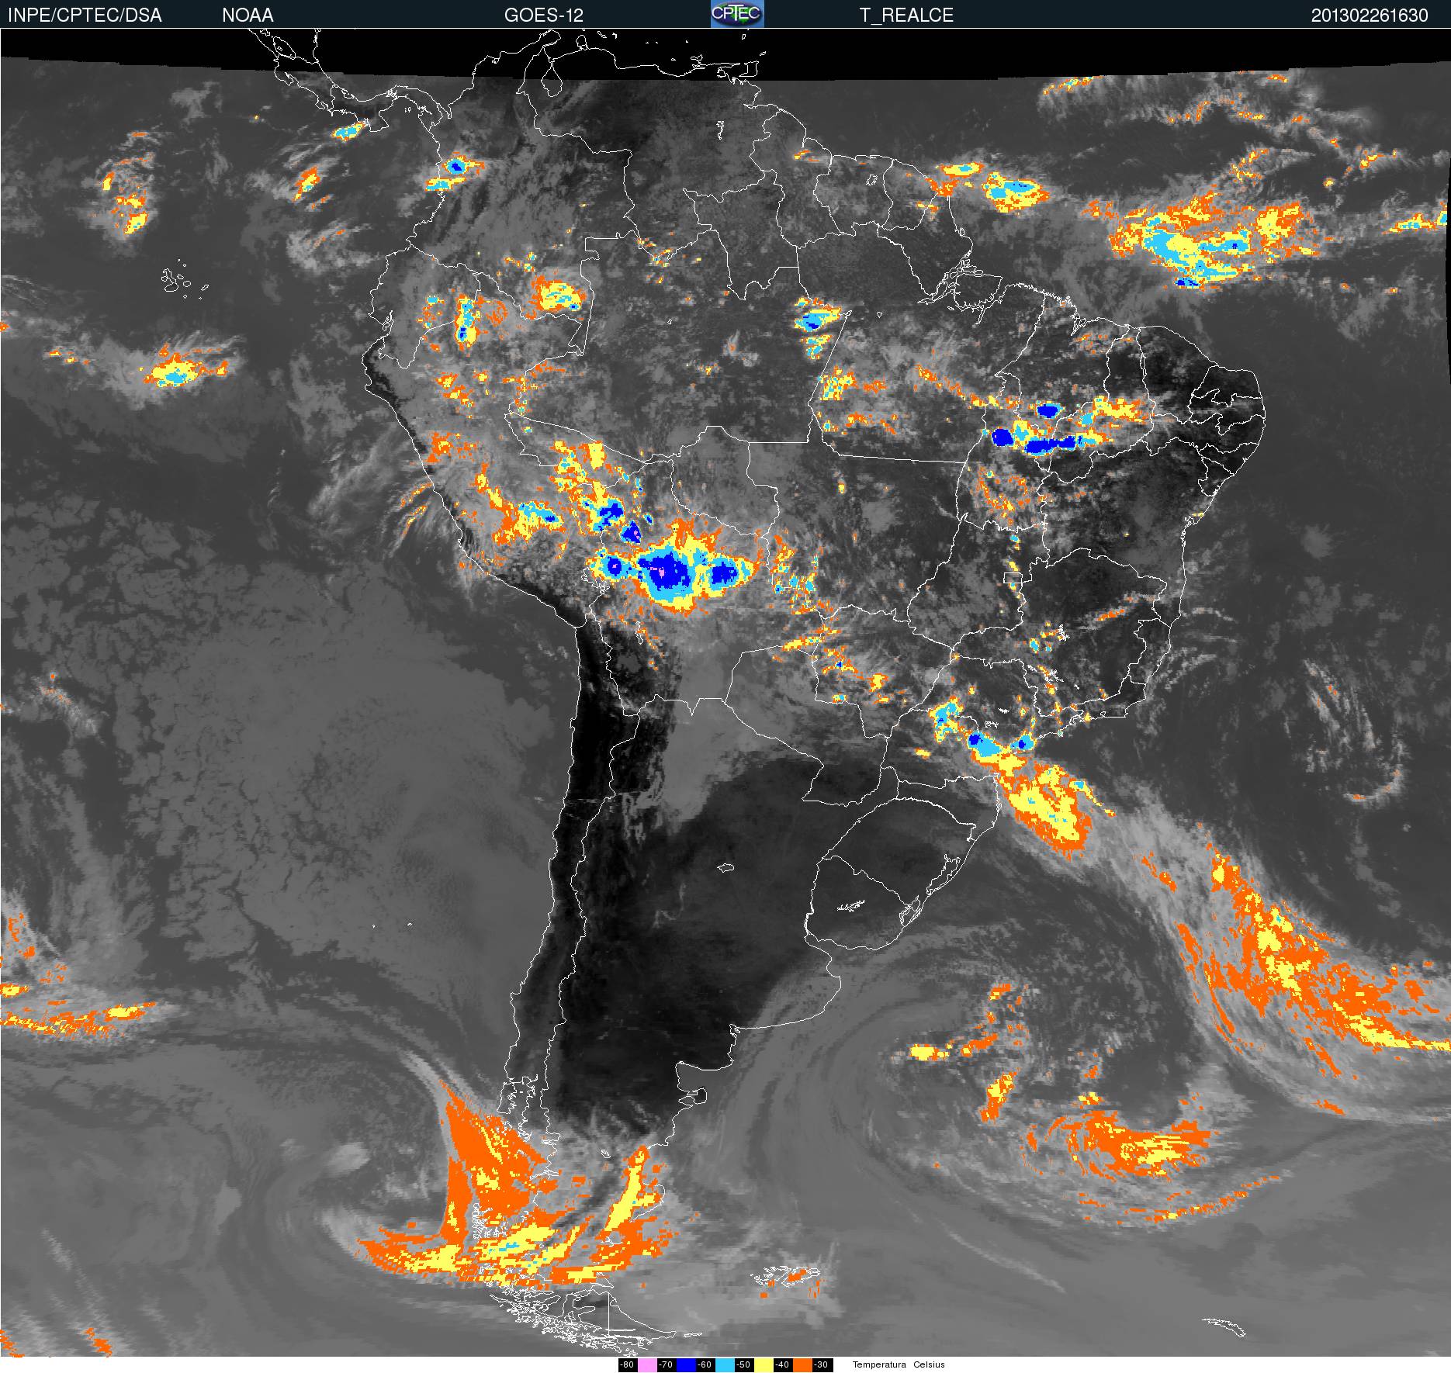This screenshot has height=1373, width=1451.
Task: Click the Celsius legend label
Action: tap(929, 1364)
